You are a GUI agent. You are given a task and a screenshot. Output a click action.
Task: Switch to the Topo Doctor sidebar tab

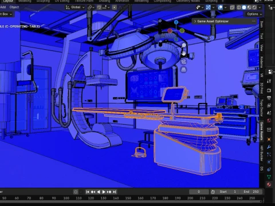pos(262,108)
